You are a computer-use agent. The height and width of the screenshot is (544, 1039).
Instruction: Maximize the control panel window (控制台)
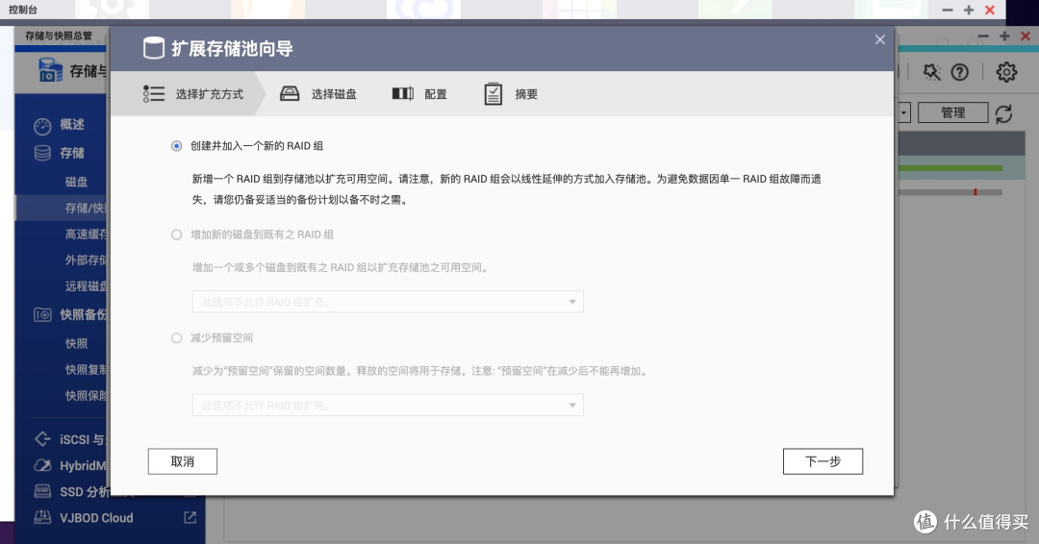[x=969, y=10]
